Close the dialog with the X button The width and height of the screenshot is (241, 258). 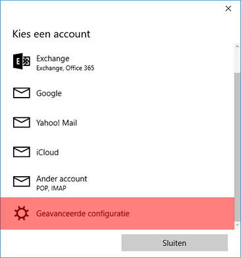(x=228, y=9)
